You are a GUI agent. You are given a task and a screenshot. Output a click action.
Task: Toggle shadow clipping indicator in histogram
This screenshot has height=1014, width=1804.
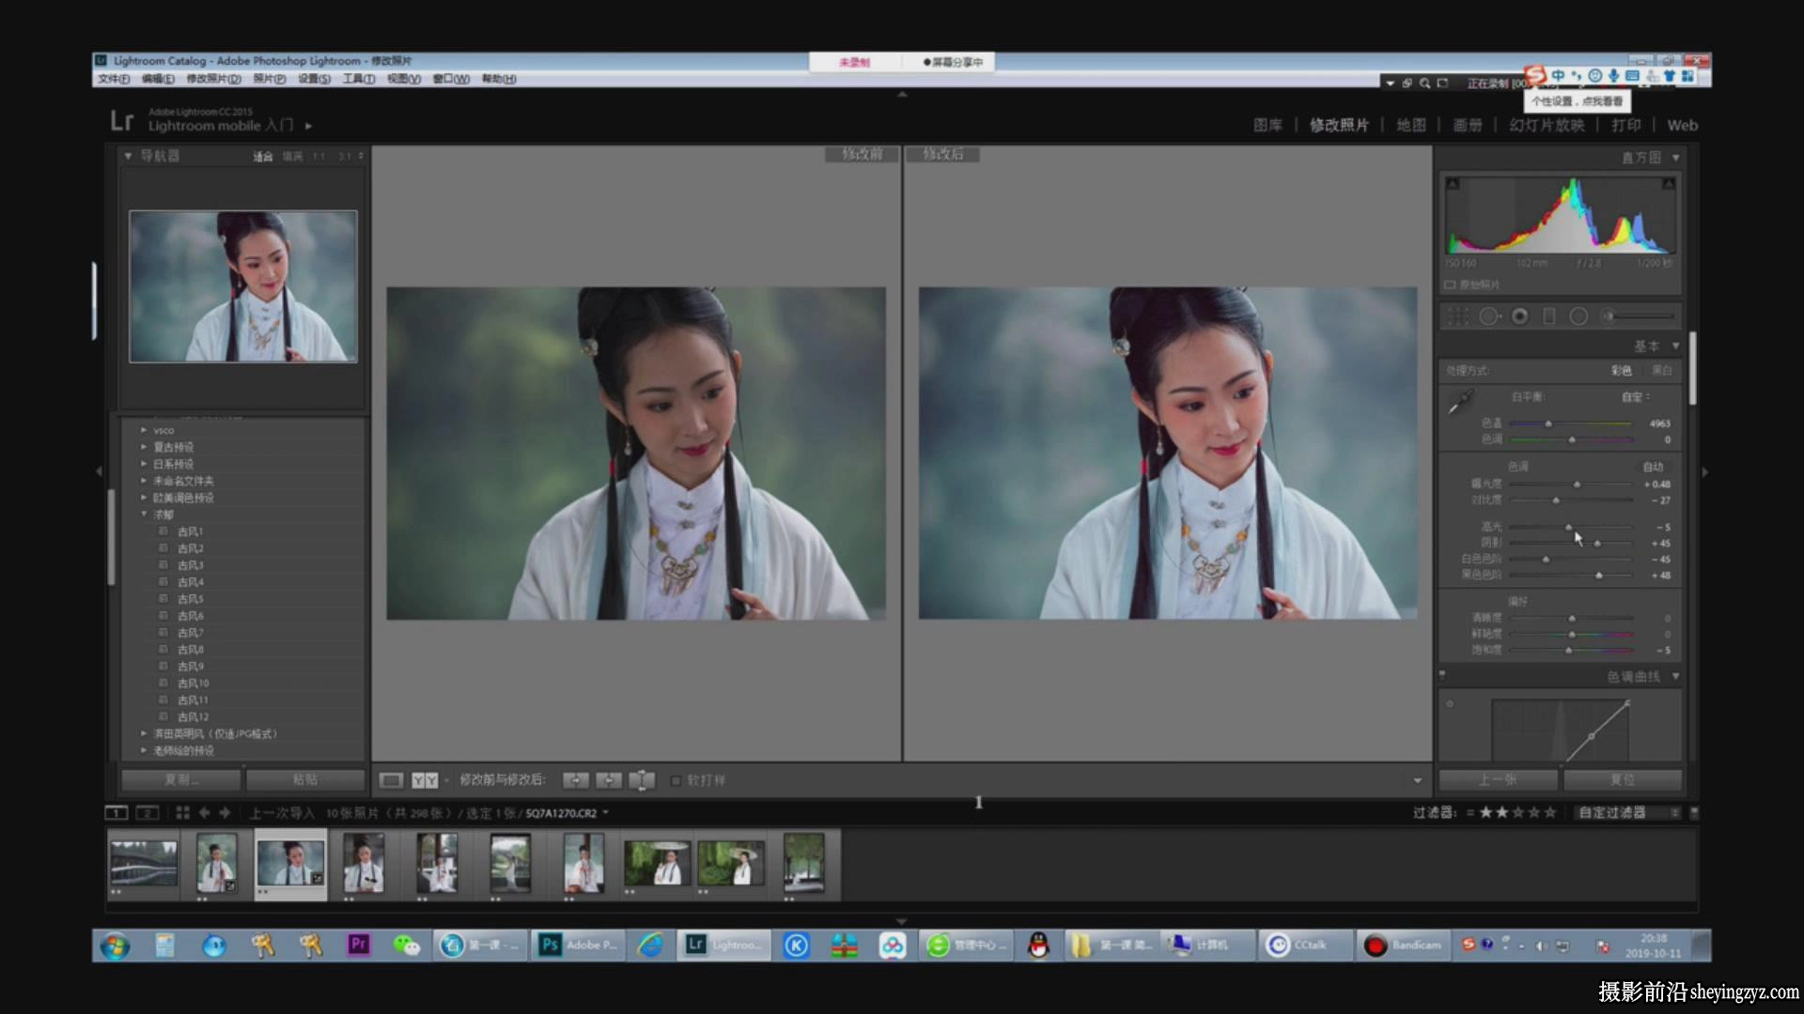pos(1453,183)
